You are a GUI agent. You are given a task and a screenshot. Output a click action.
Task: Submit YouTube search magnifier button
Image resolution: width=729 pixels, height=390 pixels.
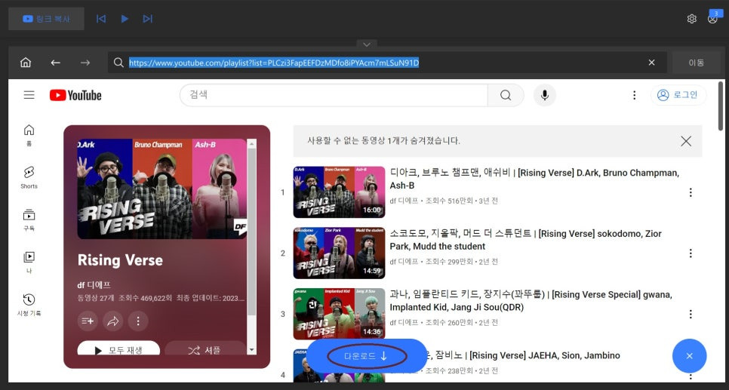point(506,95)
